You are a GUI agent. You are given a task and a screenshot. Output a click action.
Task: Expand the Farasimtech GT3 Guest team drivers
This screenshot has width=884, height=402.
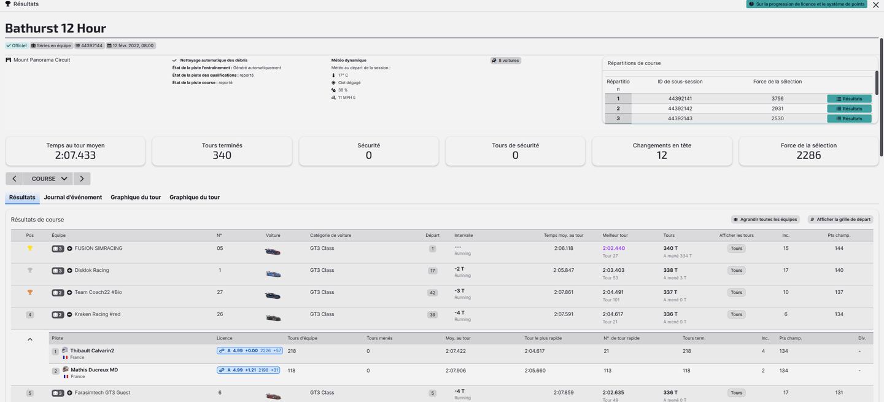(69, 393)
